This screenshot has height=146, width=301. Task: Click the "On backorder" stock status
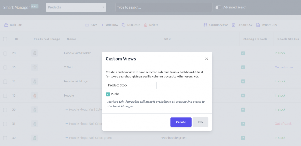click(x=284, y=67)
